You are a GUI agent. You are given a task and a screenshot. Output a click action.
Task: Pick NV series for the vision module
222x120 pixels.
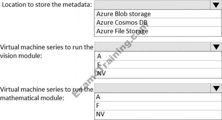(101, 72)
